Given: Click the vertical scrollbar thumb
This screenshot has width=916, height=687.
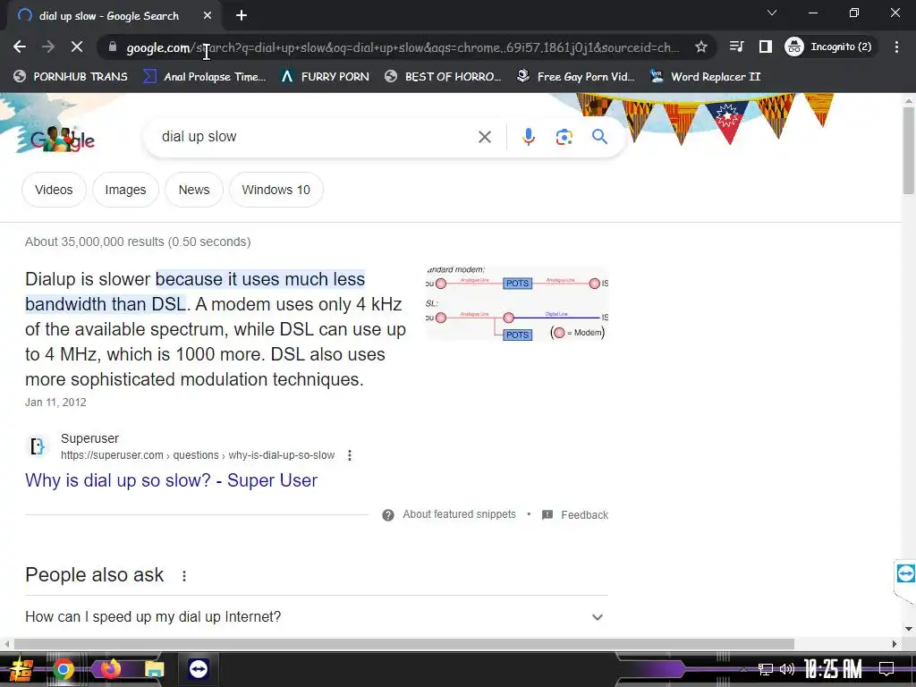Looking at the screenshot, I should tap(909, 150).
